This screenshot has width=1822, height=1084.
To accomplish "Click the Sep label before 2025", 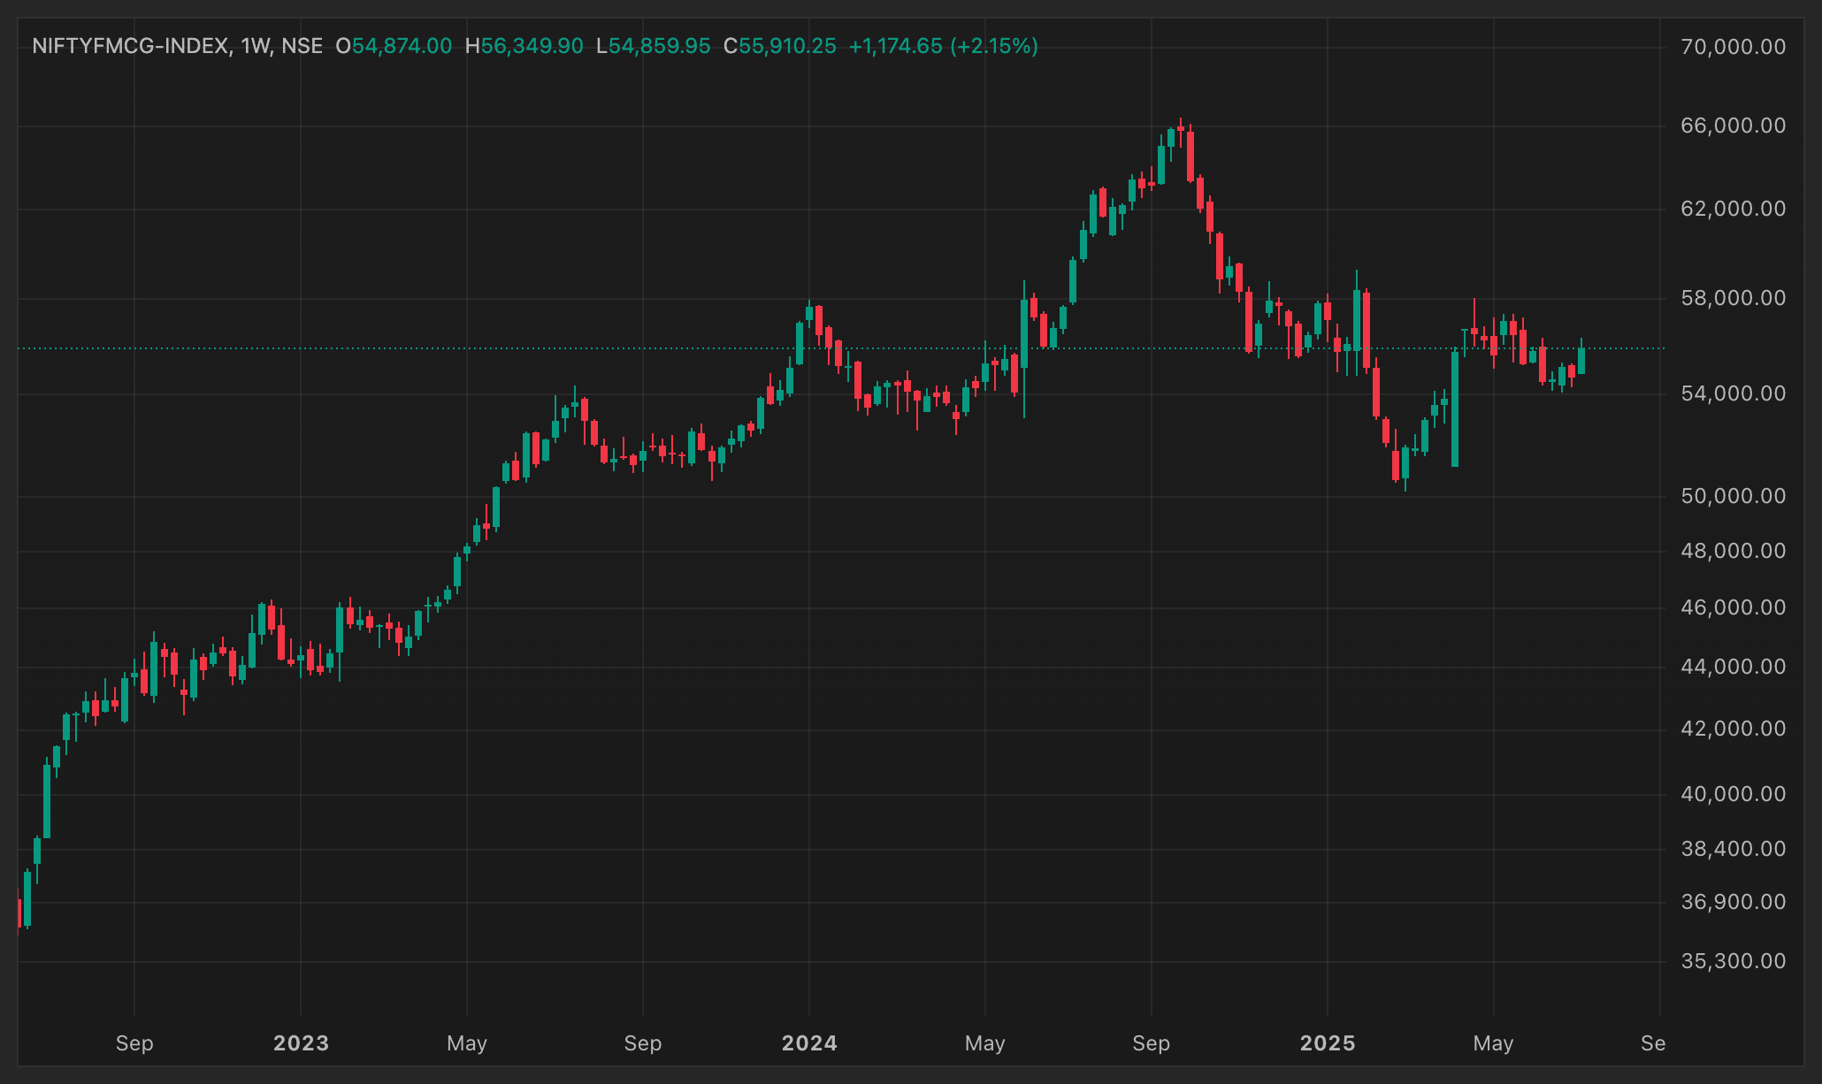I will [1152, 1043].
